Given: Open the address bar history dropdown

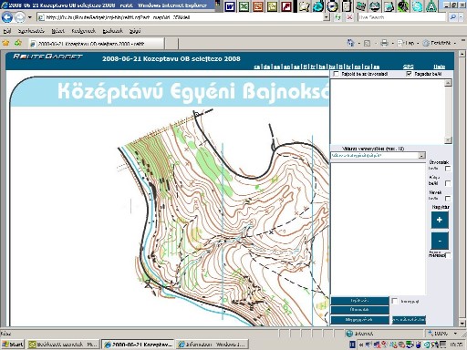Looking at the screenshot, I should pyautogui.click(x=326, y=17).
